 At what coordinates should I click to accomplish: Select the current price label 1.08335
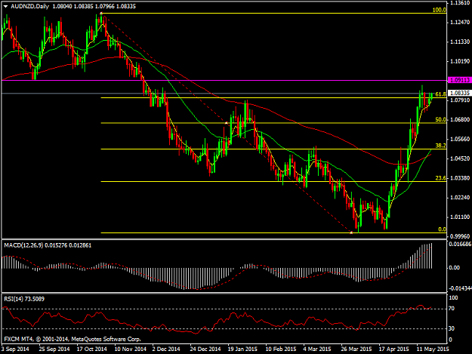460,94
